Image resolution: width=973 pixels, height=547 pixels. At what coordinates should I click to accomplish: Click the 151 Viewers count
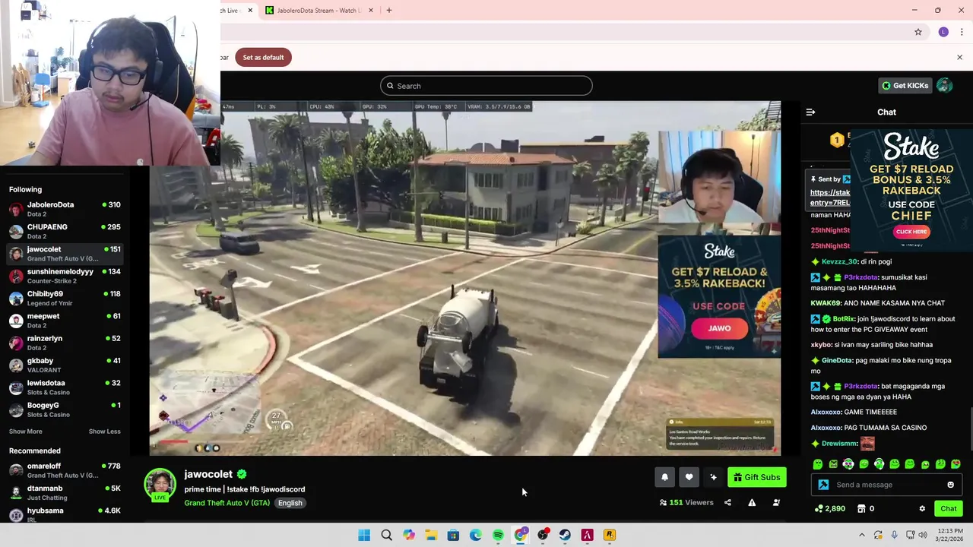pyautogui.click(x=686, y=502)
